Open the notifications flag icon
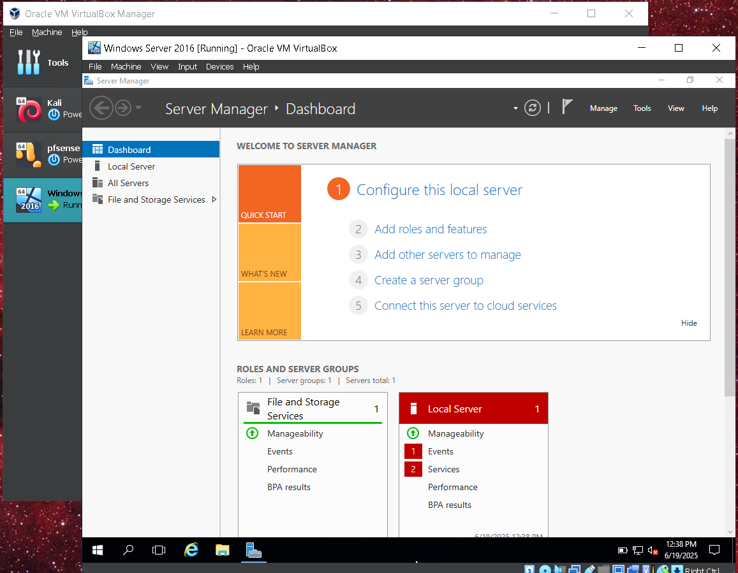The height and width of the screenshot is (573, 738). pyautogui.click(x=567, y=107)
